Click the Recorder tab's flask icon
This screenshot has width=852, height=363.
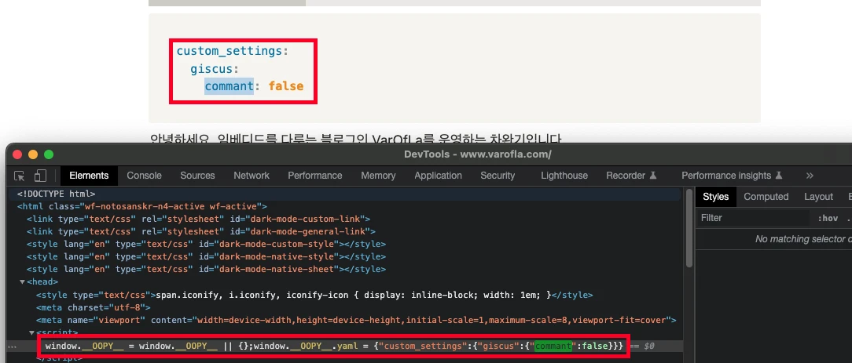(653, 176)
